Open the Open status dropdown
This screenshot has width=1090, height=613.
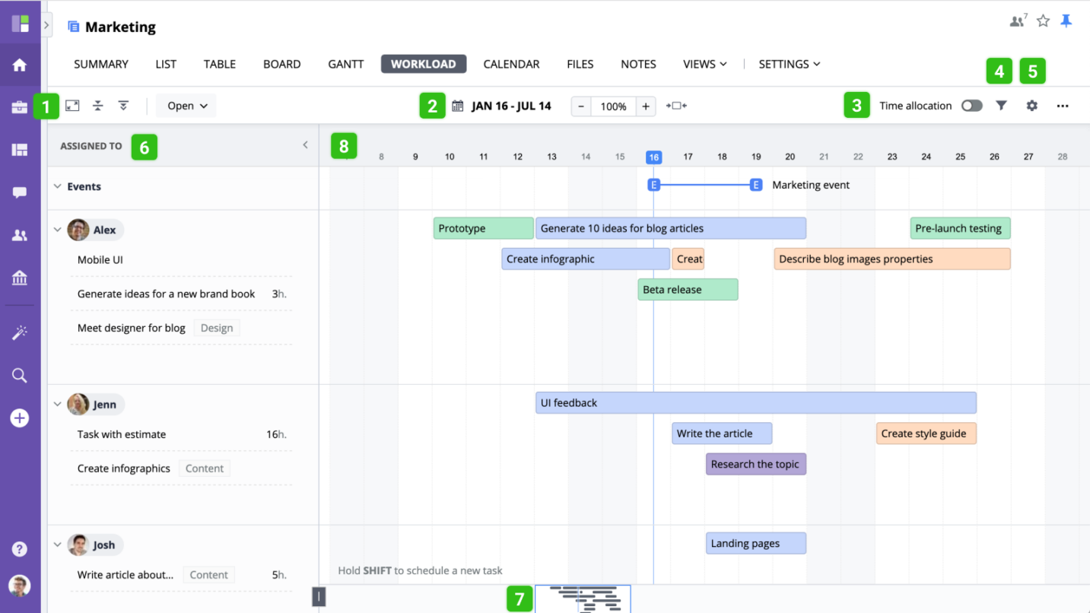coord(185,105)
